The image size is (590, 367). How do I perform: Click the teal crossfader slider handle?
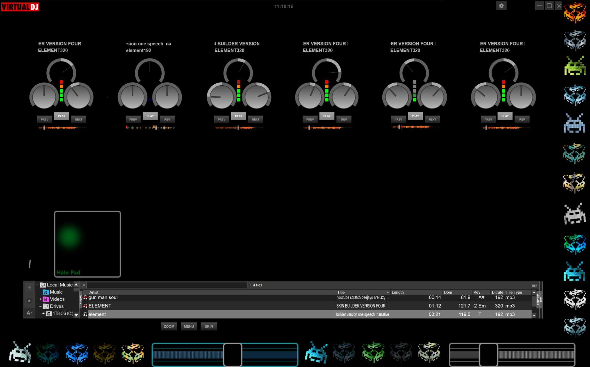point(233,354)
